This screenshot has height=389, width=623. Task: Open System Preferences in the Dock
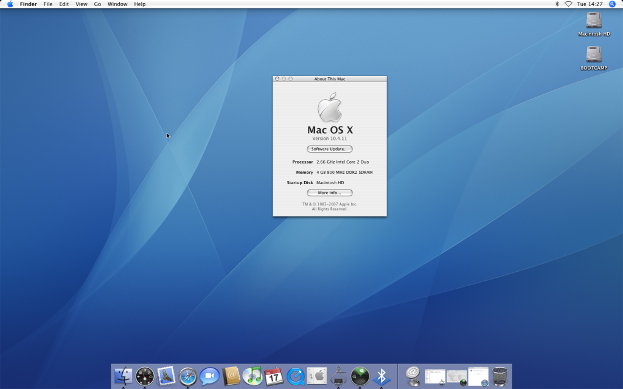(x=316, y=376)
